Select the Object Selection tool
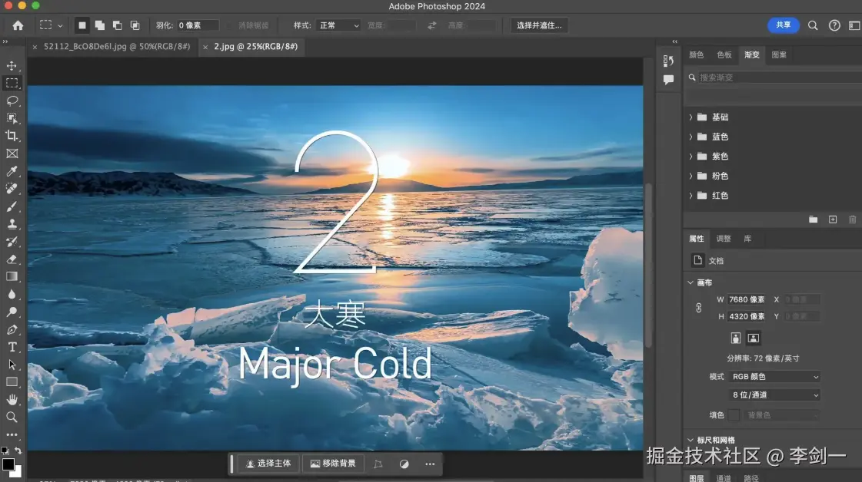Screen dimensions: 862x482 (x=12, y=118)
